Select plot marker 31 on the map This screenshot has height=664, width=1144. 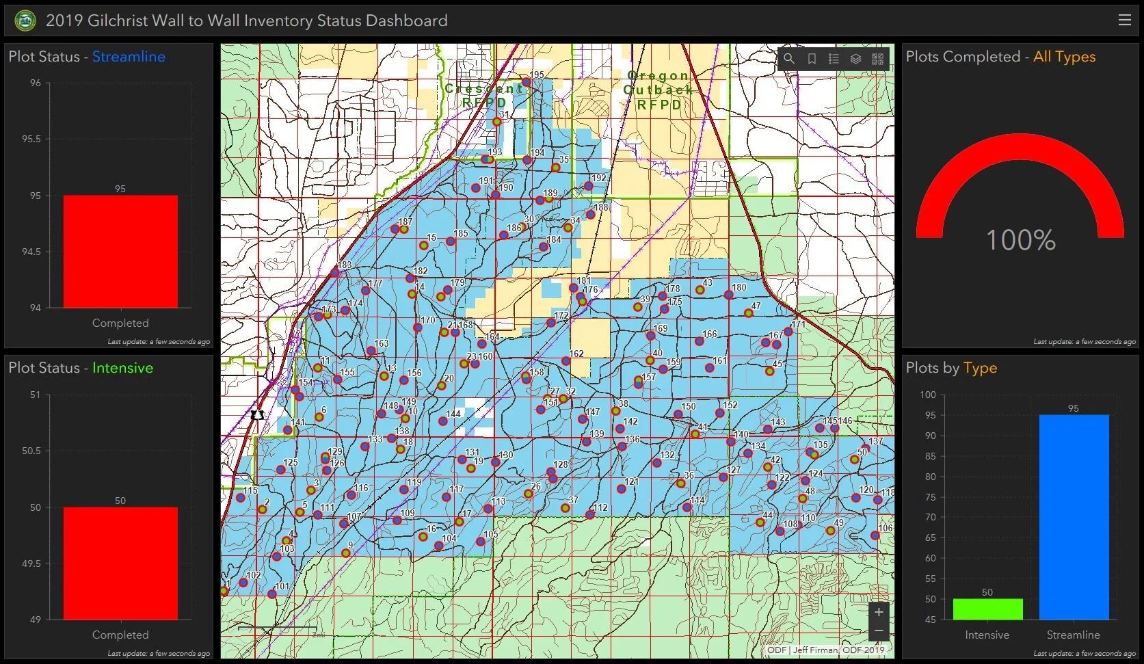tap(497, 122)
